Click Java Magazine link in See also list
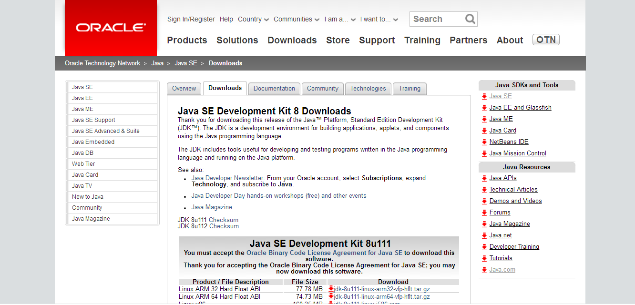Image resolution: width=635 pixels, height=305 pixels. pyautogui.click(x=212, y=207)
